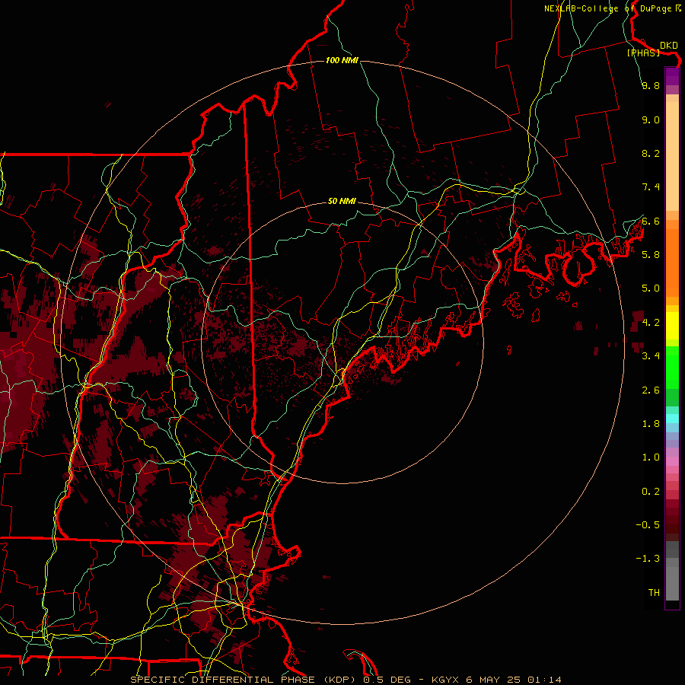This screenshot has height=685, width=685.
Task: Click the 3.4 value on the color scale
Action: [x=651, y=355]
